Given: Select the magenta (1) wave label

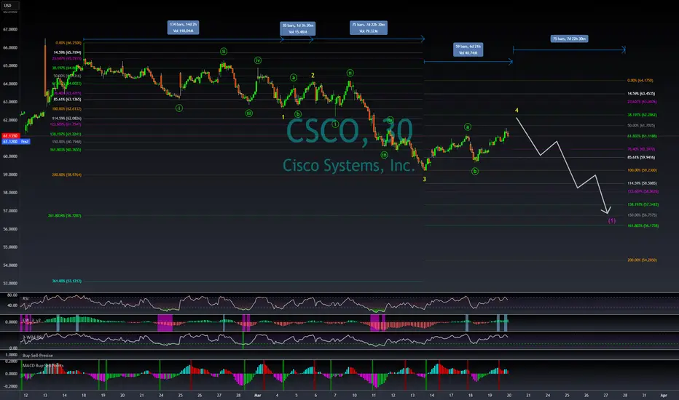Looking at the screenshot, I should click(x=611, y=220).
